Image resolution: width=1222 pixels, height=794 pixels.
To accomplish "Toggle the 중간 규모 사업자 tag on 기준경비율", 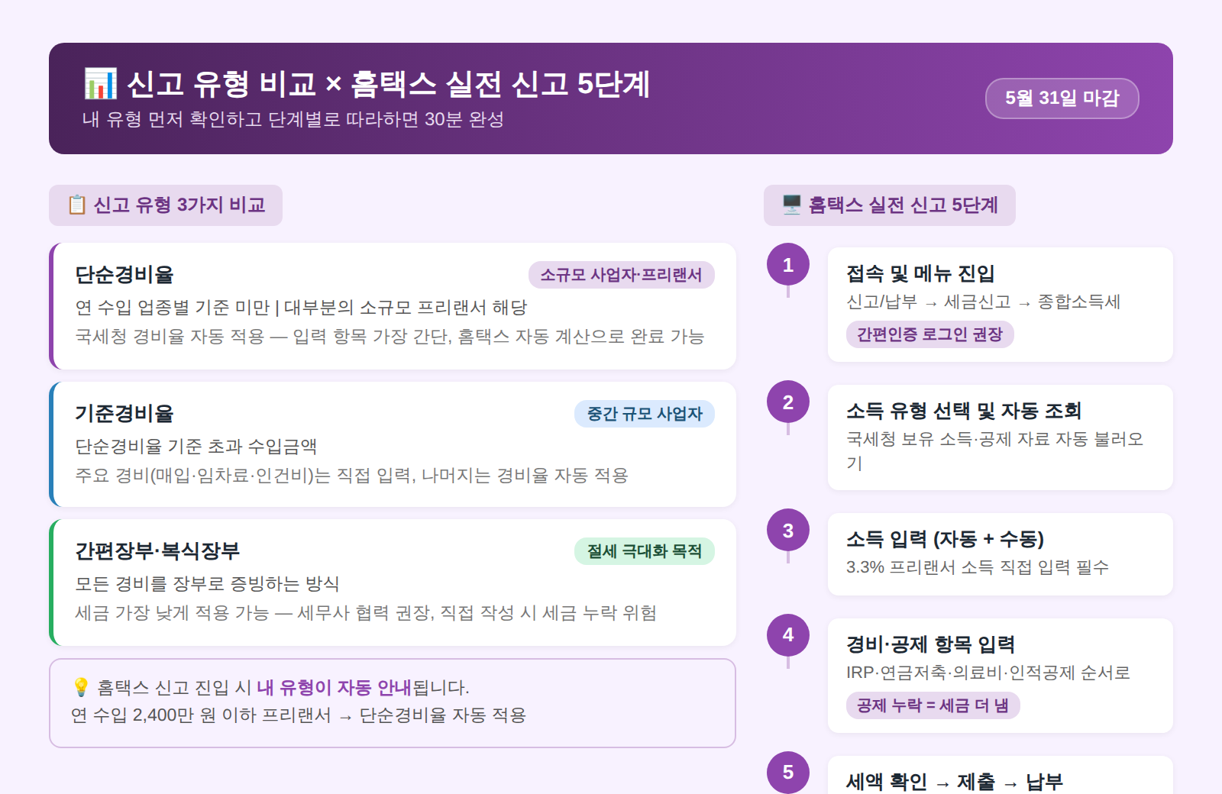I will point(644,414).
